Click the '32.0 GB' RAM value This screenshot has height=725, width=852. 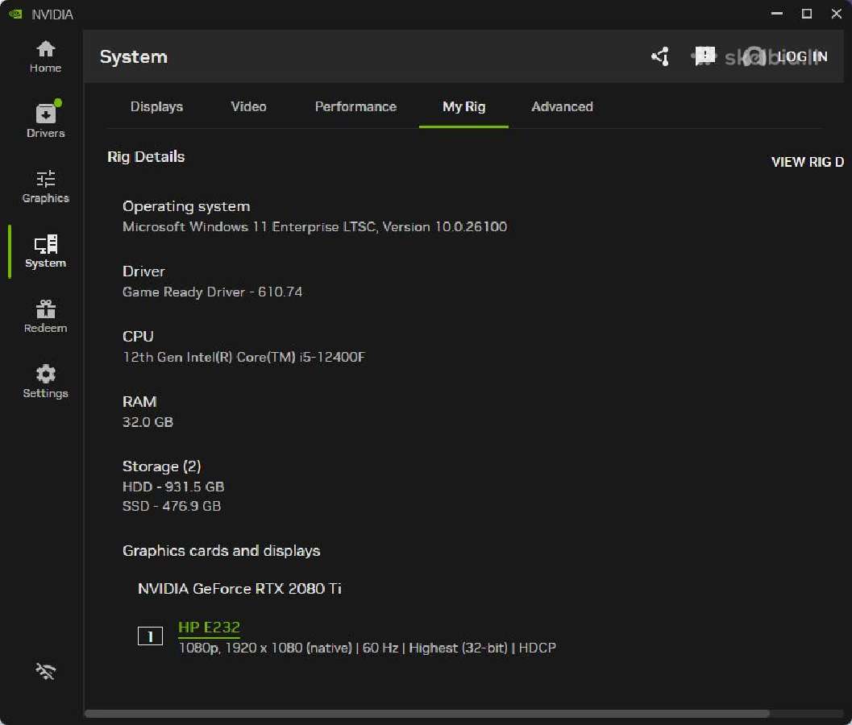coord(148,422)
